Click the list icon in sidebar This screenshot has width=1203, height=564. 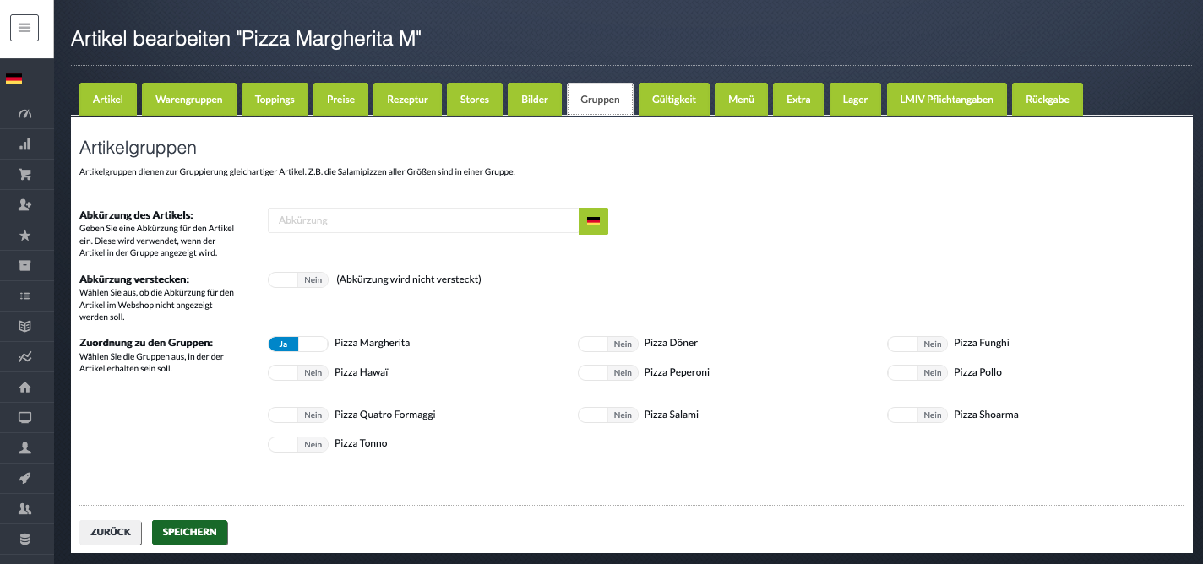[x=24, y=296]
